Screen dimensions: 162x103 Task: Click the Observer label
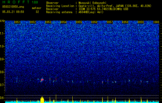52,3
